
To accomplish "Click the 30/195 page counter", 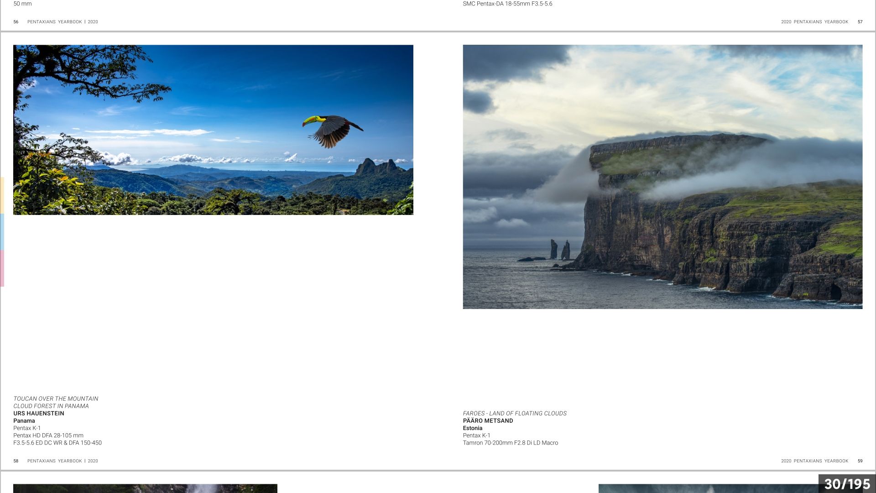I will click(847, 484).
